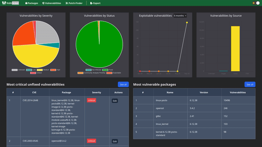The image size is (262, 147).
Task: Click the Severity column header
Action: (97, 92)
